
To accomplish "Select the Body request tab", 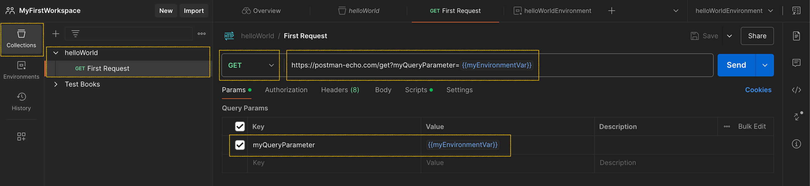I will coord(383,90).
